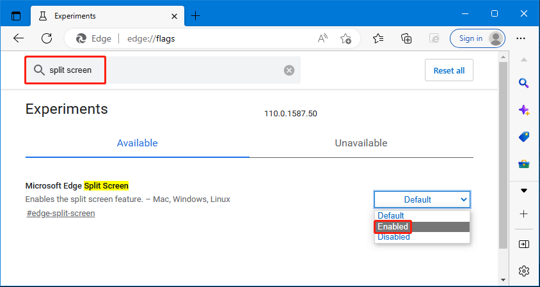
Task: Select Enabled in the dropdown list
Action: (x=422, y=226)
